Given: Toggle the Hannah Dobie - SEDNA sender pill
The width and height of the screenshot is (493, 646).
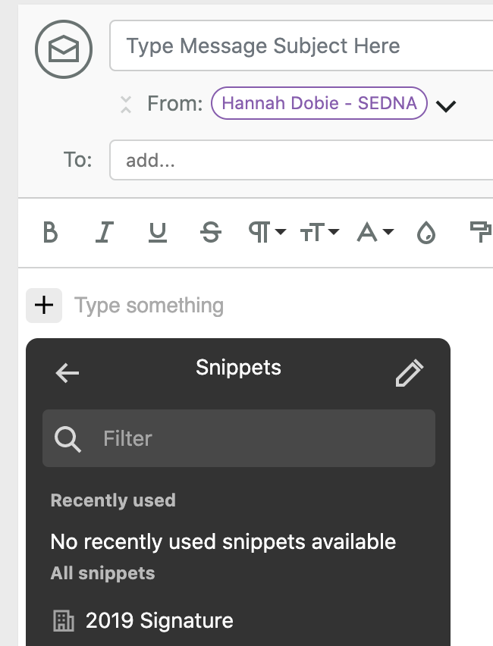Looking at the screenshot, I should pyautogui.click(x=318, y=103).
